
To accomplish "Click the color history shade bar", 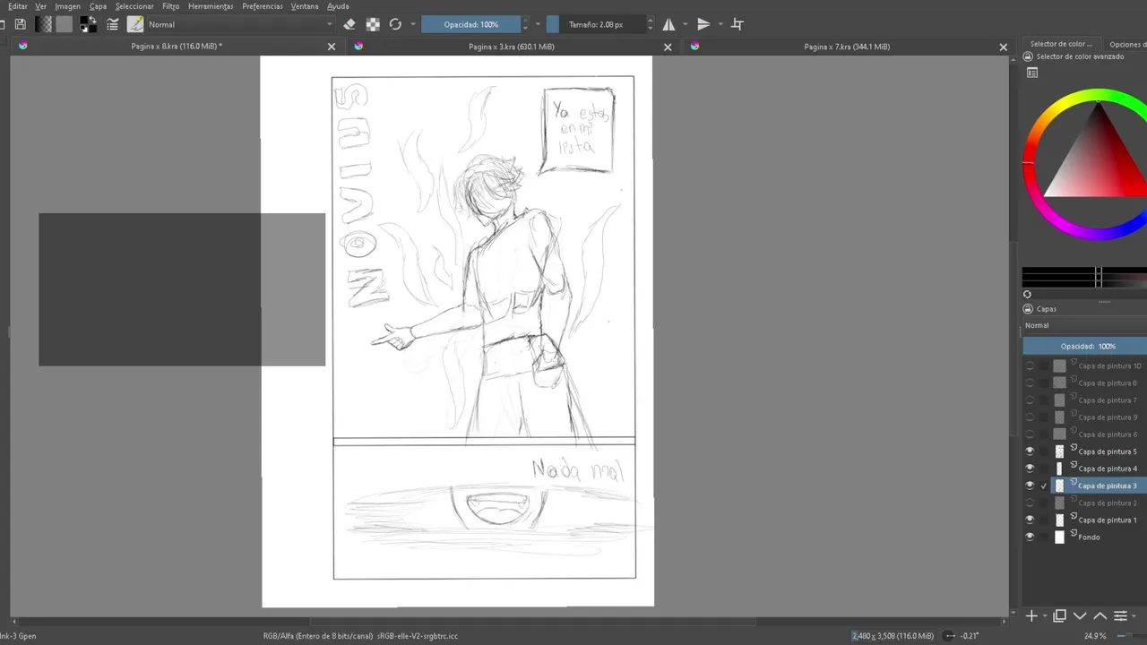I will (x=1084, y=277).
